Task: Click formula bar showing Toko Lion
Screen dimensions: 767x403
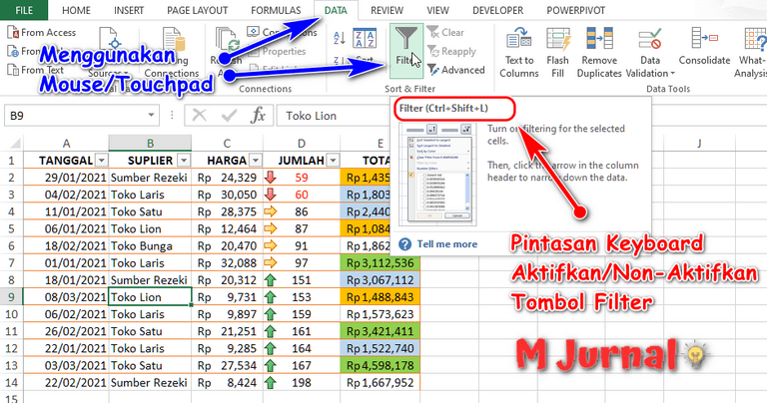Action: [x=336, y=116]
